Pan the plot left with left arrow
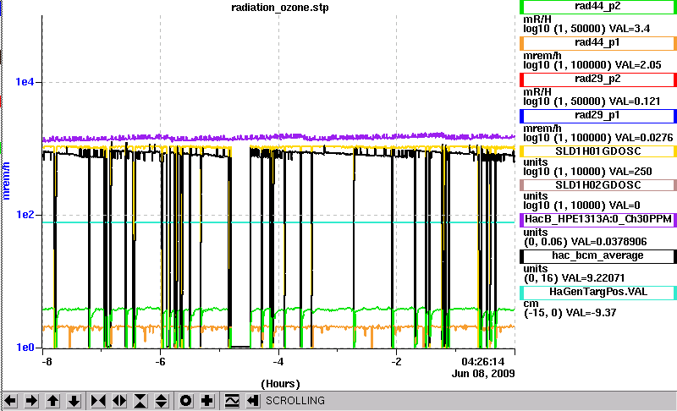677x411 pixels. pyautogui.click(x=10, y=401)
